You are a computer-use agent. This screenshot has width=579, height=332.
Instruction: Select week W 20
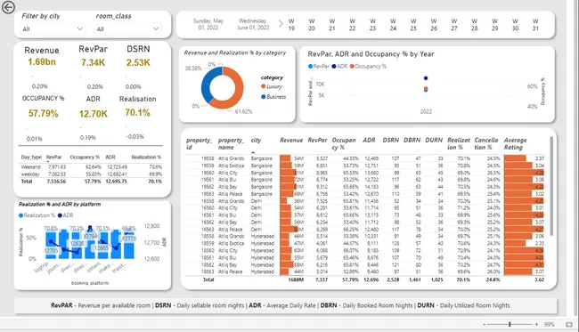(312, 25)
